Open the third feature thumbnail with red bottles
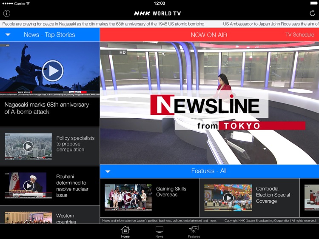 pos(312,197)
